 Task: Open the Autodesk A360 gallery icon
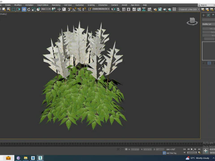tap(174, 9)
